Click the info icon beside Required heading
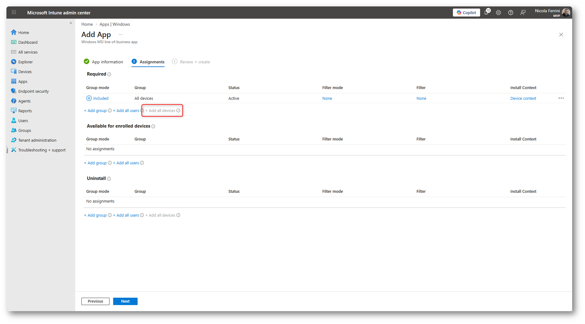 tap(109, 74)
